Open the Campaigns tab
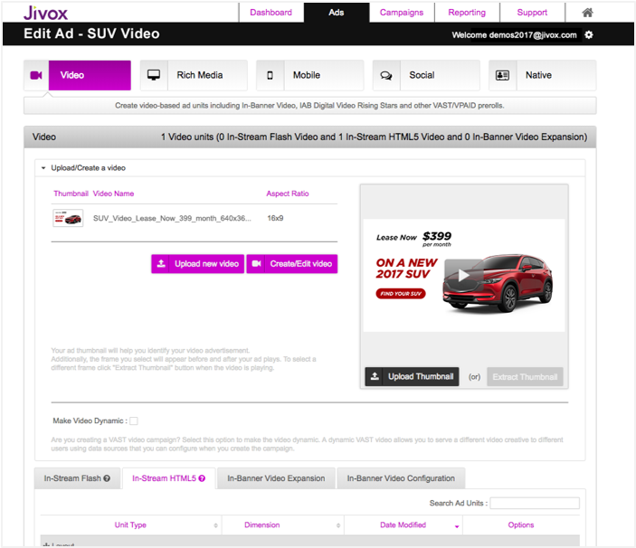The width and height of the screenshot is (636, 548). coord(402,13)
